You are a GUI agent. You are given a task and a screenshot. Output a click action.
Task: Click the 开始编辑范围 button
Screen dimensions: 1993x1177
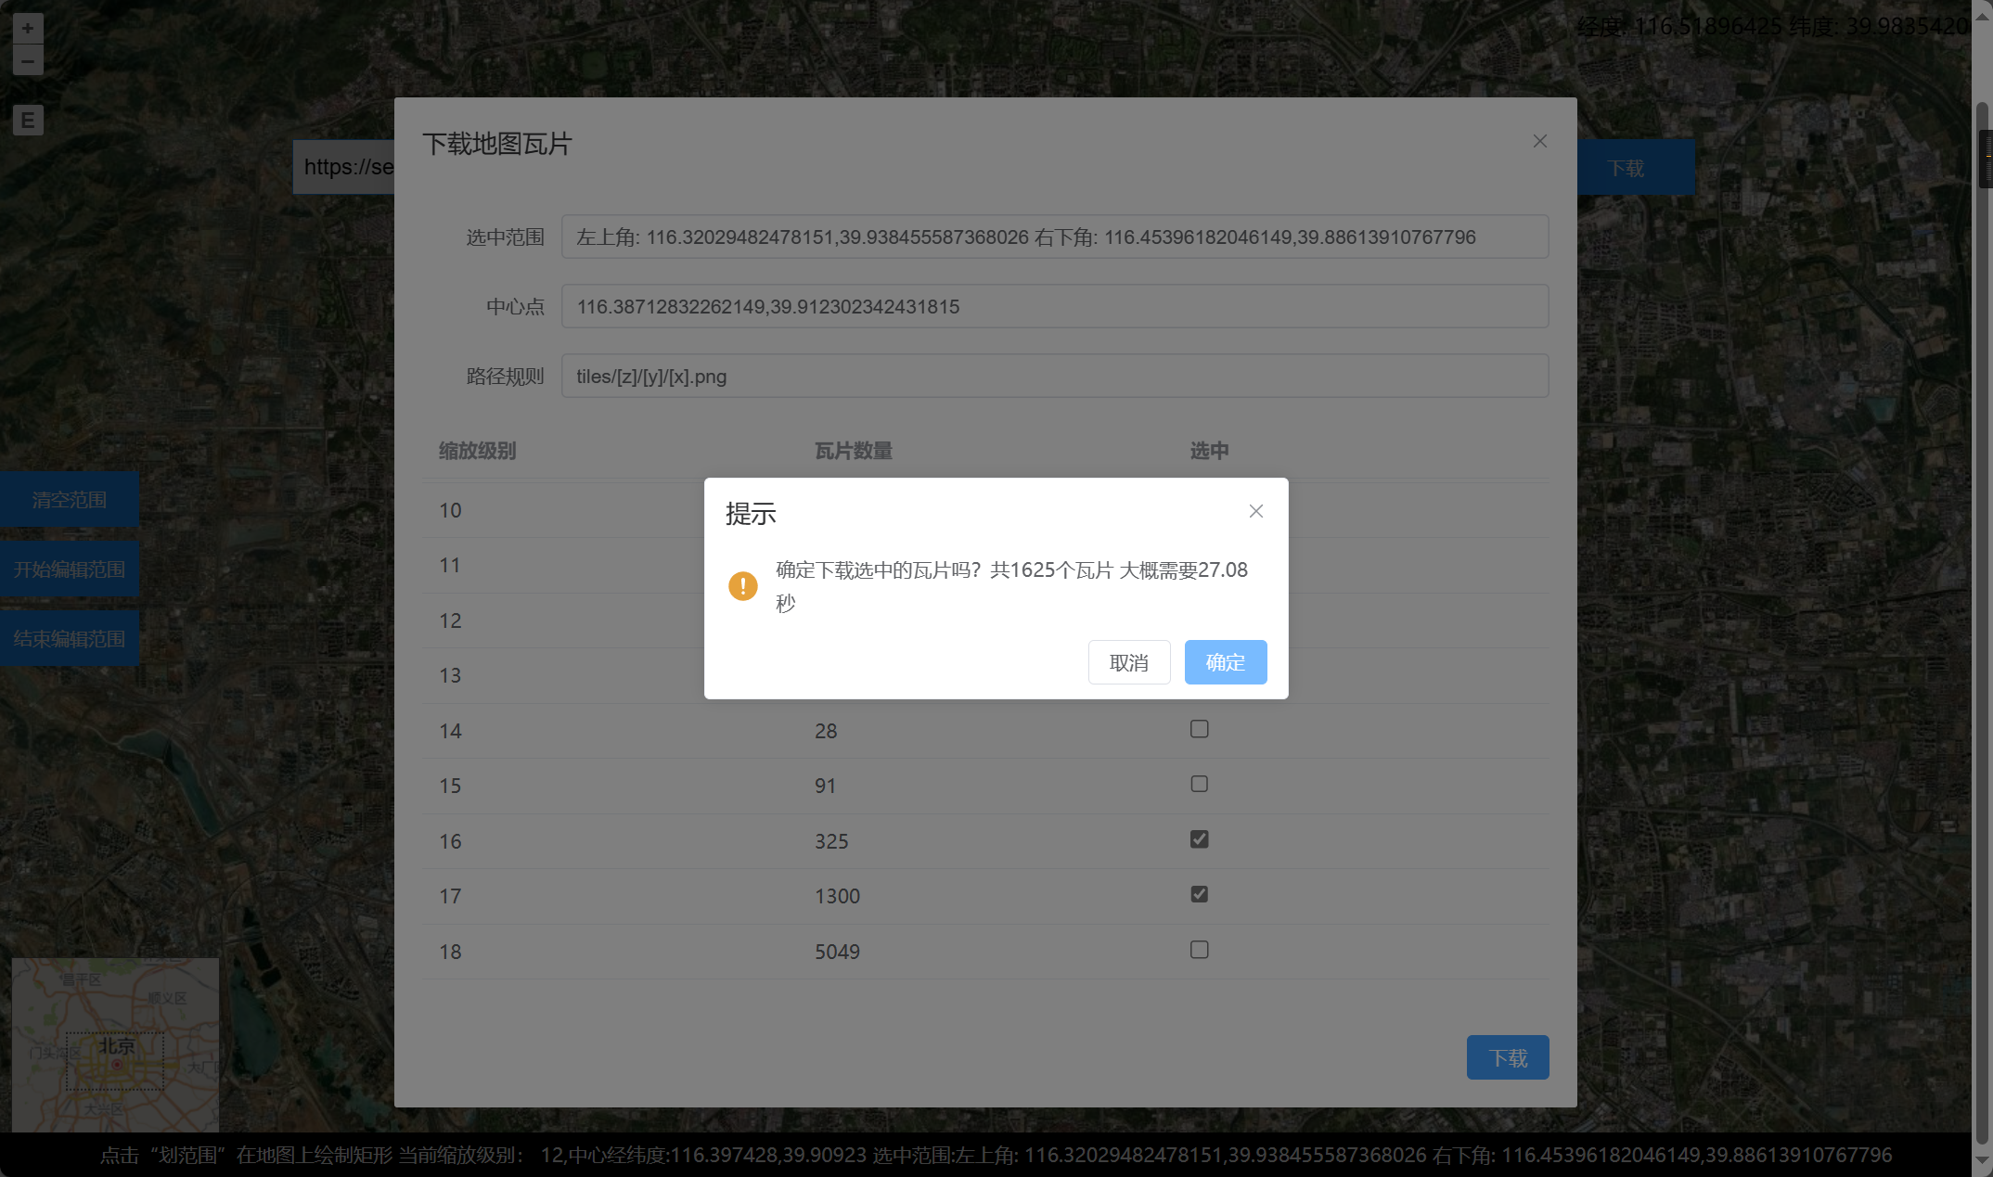tap(70, 569)
